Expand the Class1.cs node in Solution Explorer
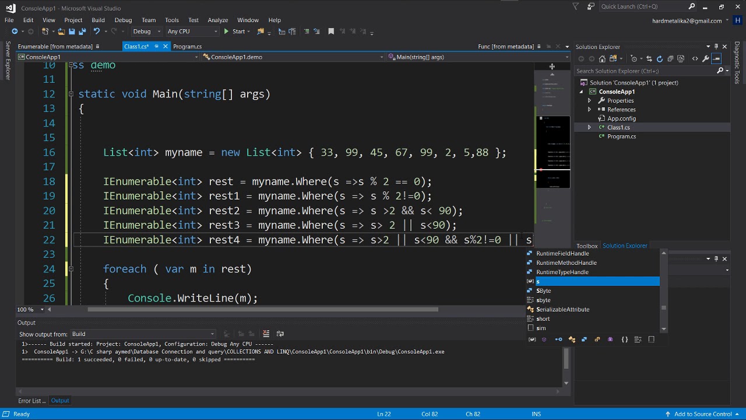Viewport: 746px width, 420px height. [589, 127]
